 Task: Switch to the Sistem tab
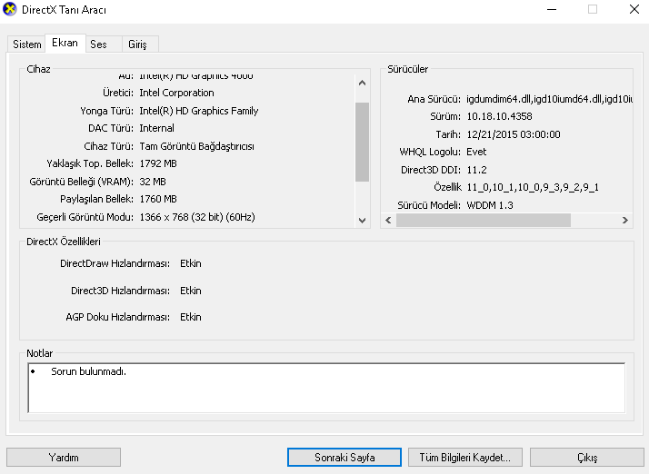(27, 44)
